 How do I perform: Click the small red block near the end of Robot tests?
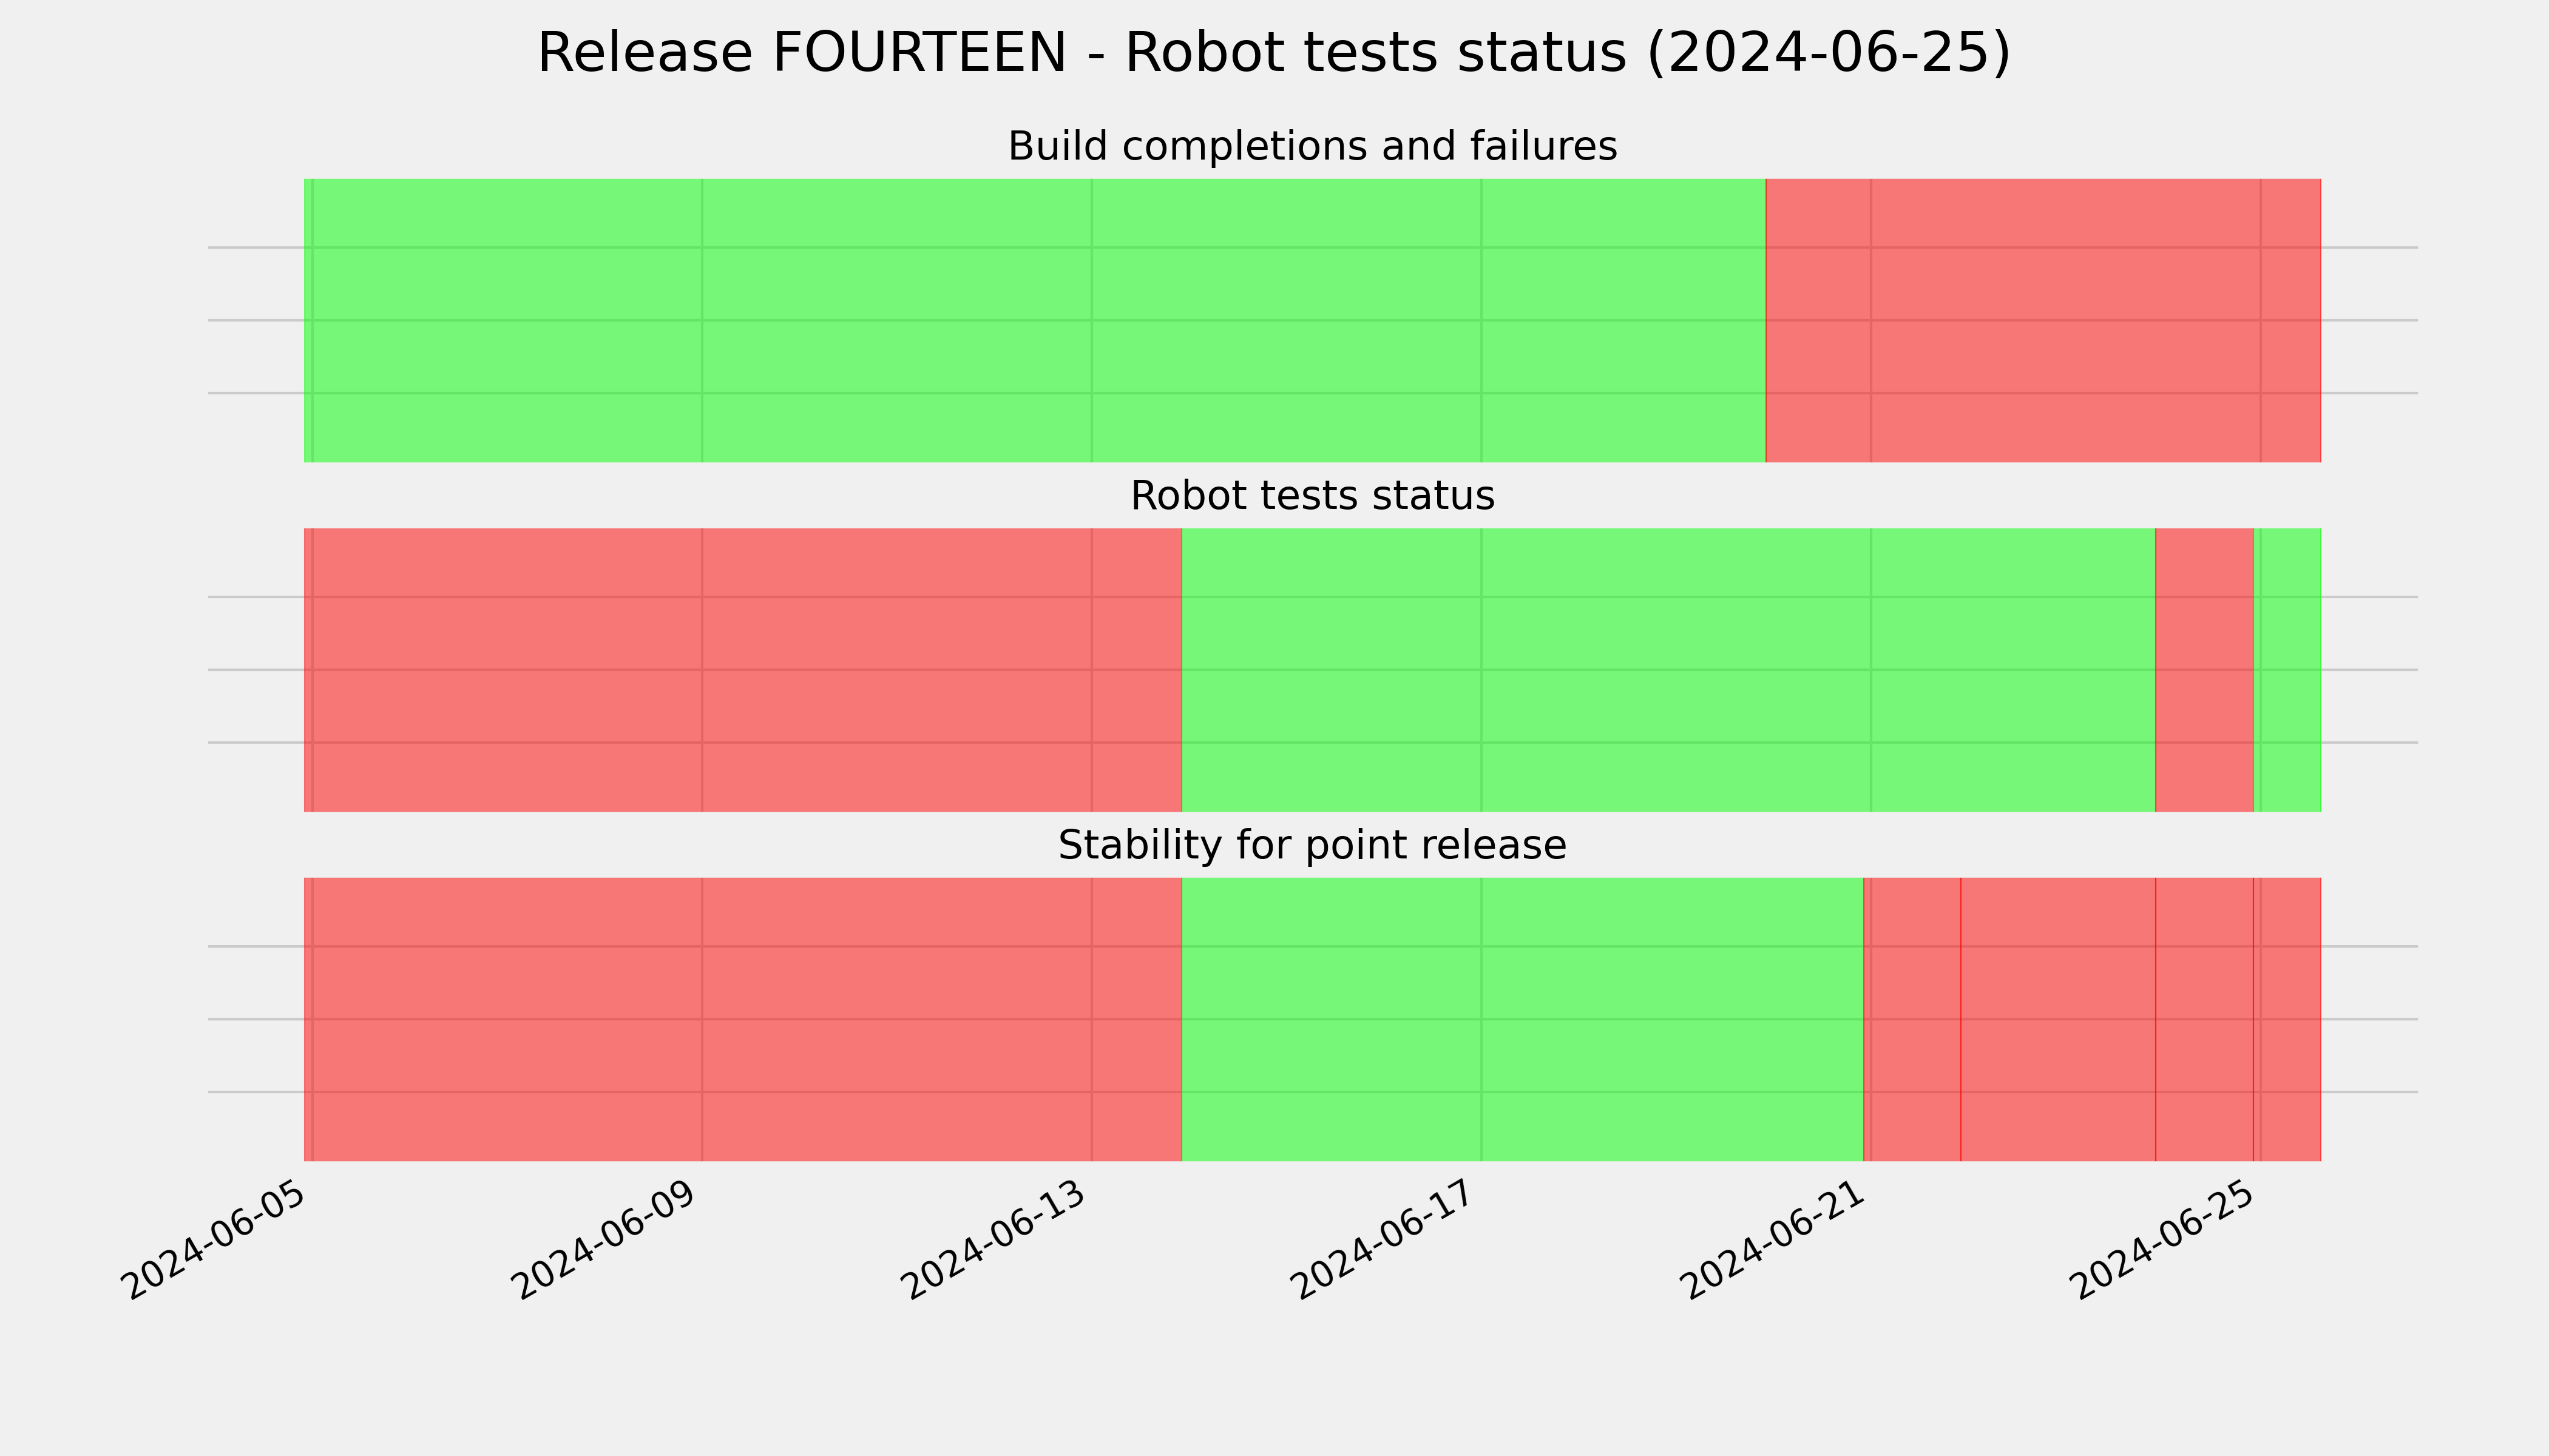click(x=2204, y=670)
